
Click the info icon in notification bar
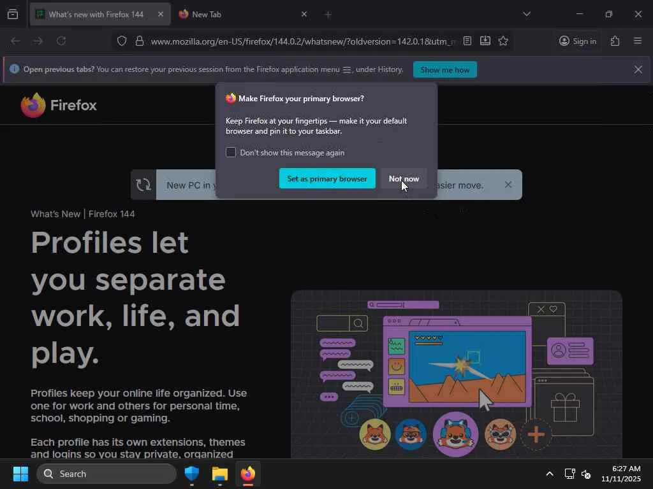[14, 69]
